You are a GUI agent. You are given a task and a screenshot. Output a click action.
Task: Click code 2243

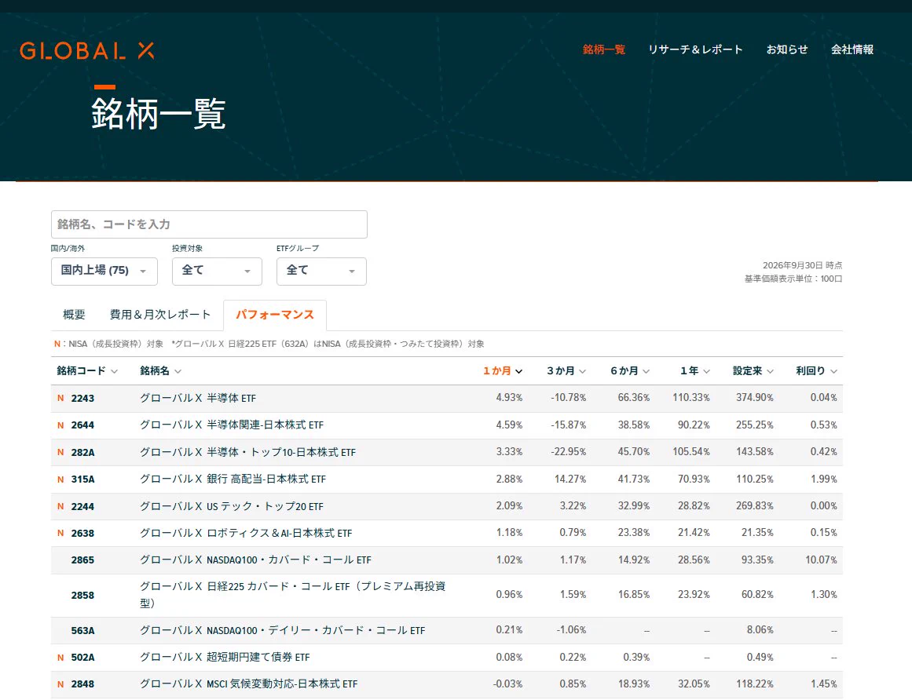coord(82,399)
